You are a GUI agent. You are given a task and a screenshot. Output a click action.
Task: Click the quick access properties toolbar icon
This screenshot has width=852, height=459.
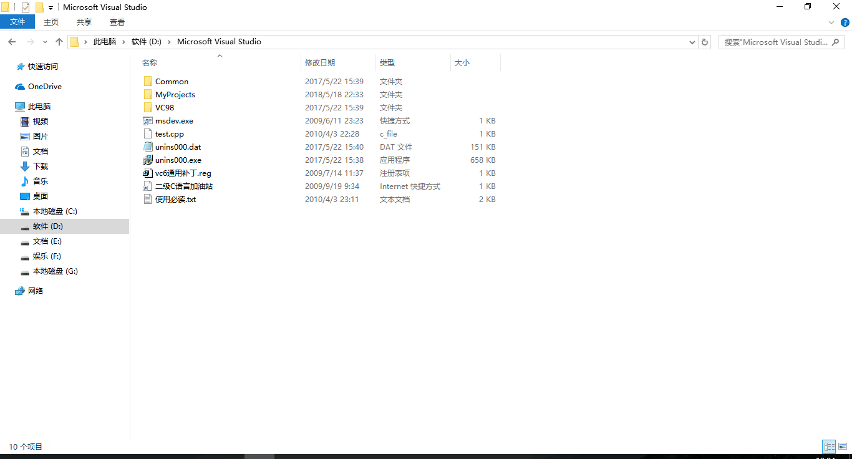(26, 7)
